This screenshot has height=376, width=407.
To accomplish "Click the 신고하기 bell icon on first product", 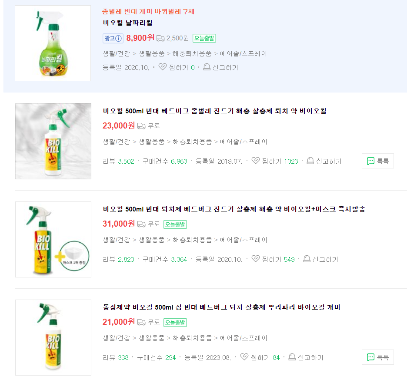I will (206, 67).
